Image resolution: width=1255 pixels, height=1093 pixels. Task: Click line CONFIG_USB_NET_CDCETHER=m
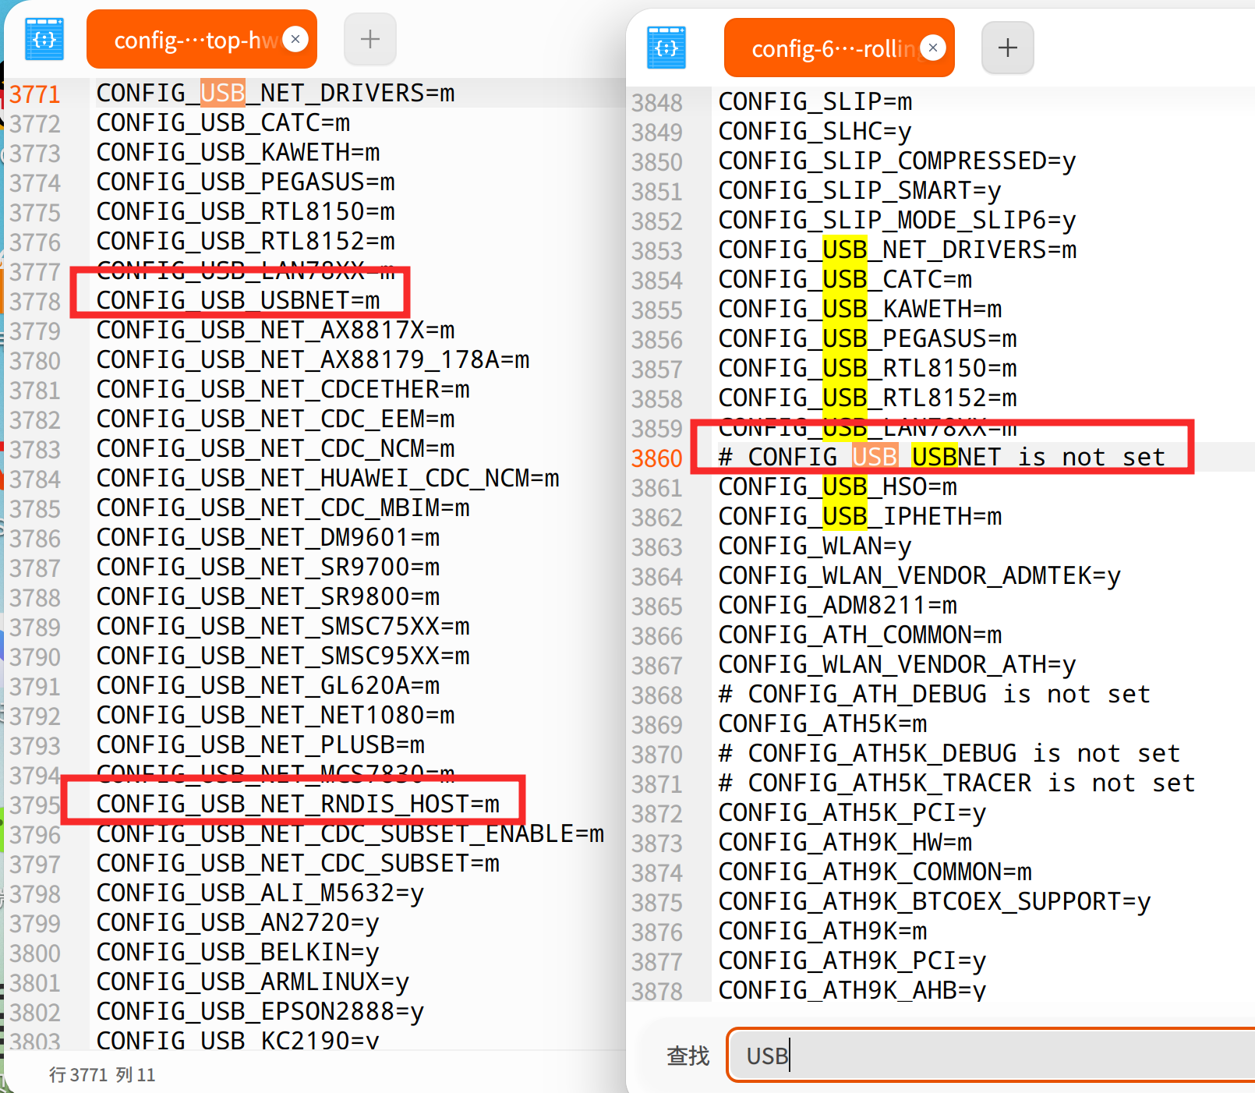click(283, 389)
